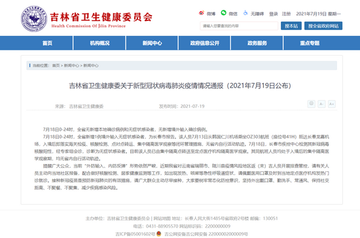Viewport: 360px width, 238px height.
Task: Click the first 新闻中心 breadcrumb link
Action: [x=71, y=65]
